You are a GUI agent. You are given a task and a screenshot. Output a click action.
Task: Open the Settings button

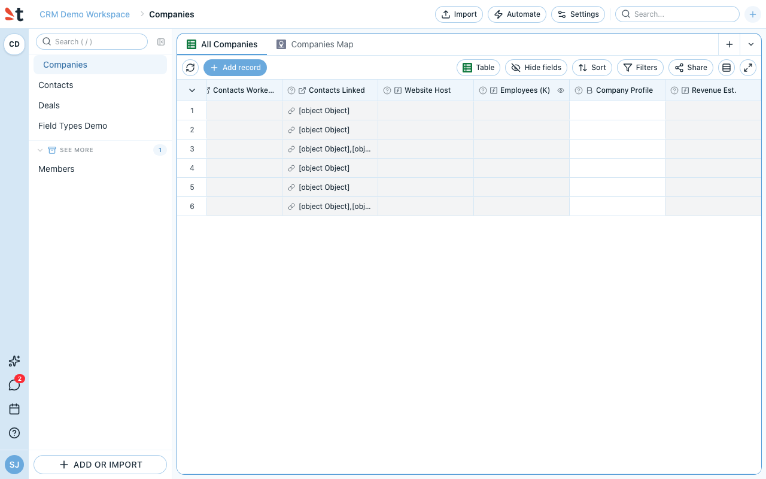578,14
